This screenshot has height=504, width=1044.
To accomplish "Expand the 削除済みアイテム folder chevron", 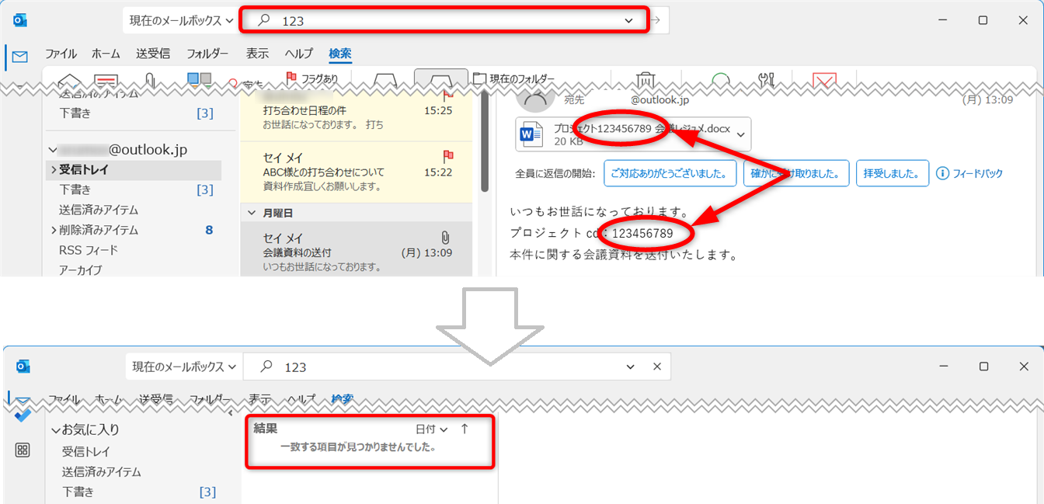I will [x=54, y=230].
